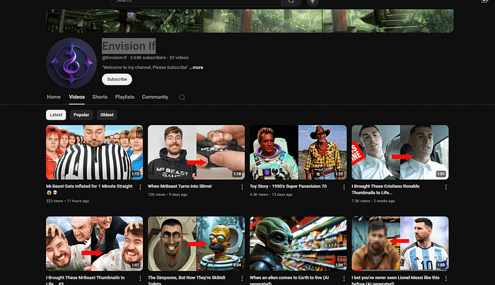Go to the Playlists tab

point(124,97)
